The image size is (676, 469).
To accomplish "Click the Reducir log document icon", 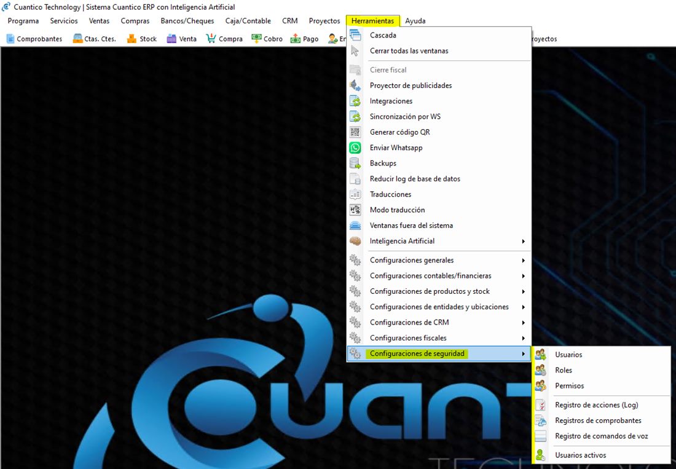I will point(355,178).
